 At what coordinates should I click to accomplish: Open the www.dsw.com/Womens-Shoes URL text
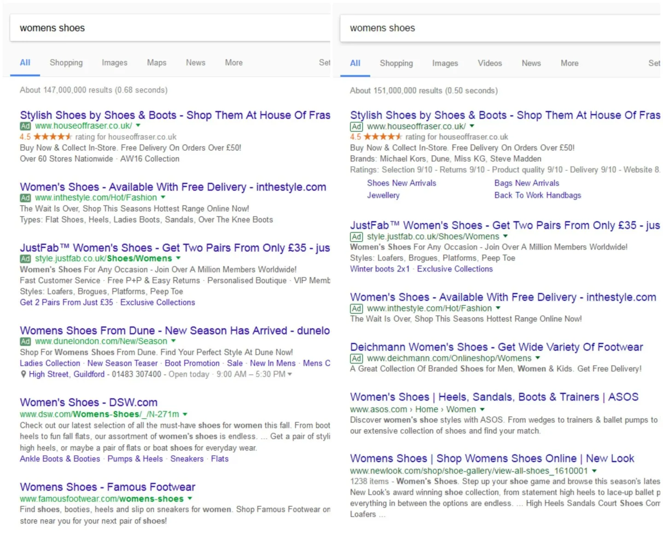coord(99,414)
